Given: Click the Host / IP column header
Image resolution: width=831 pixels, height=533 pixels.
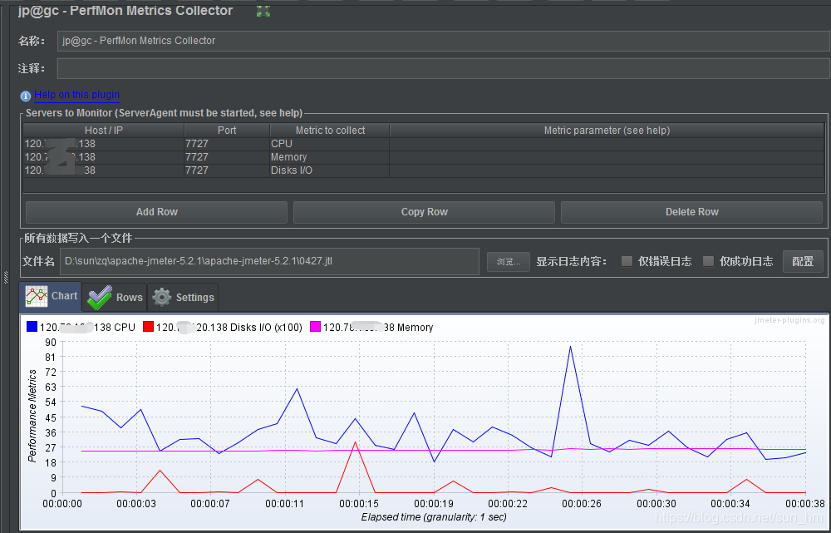Looking at the screenshot, I should (x=104, y=131).
